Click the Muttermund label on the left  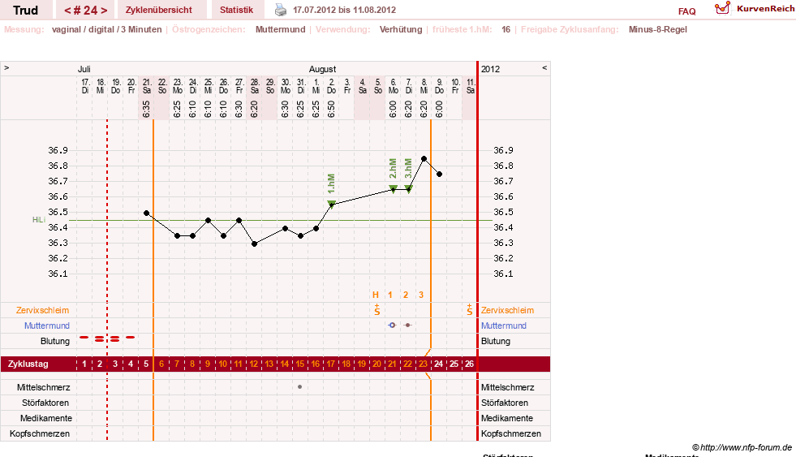(47, 326)
